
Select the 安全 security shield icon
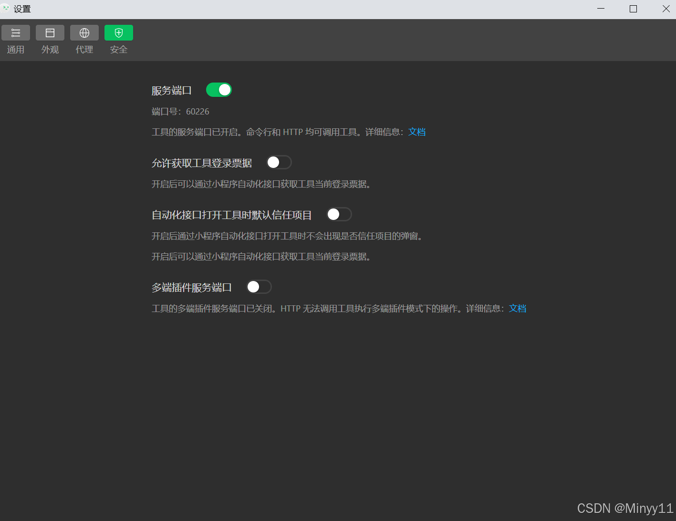tap(119, 33)
